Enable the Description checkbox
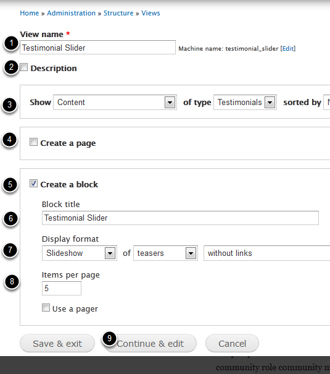The image size is (330, 374). pos(24,67)
